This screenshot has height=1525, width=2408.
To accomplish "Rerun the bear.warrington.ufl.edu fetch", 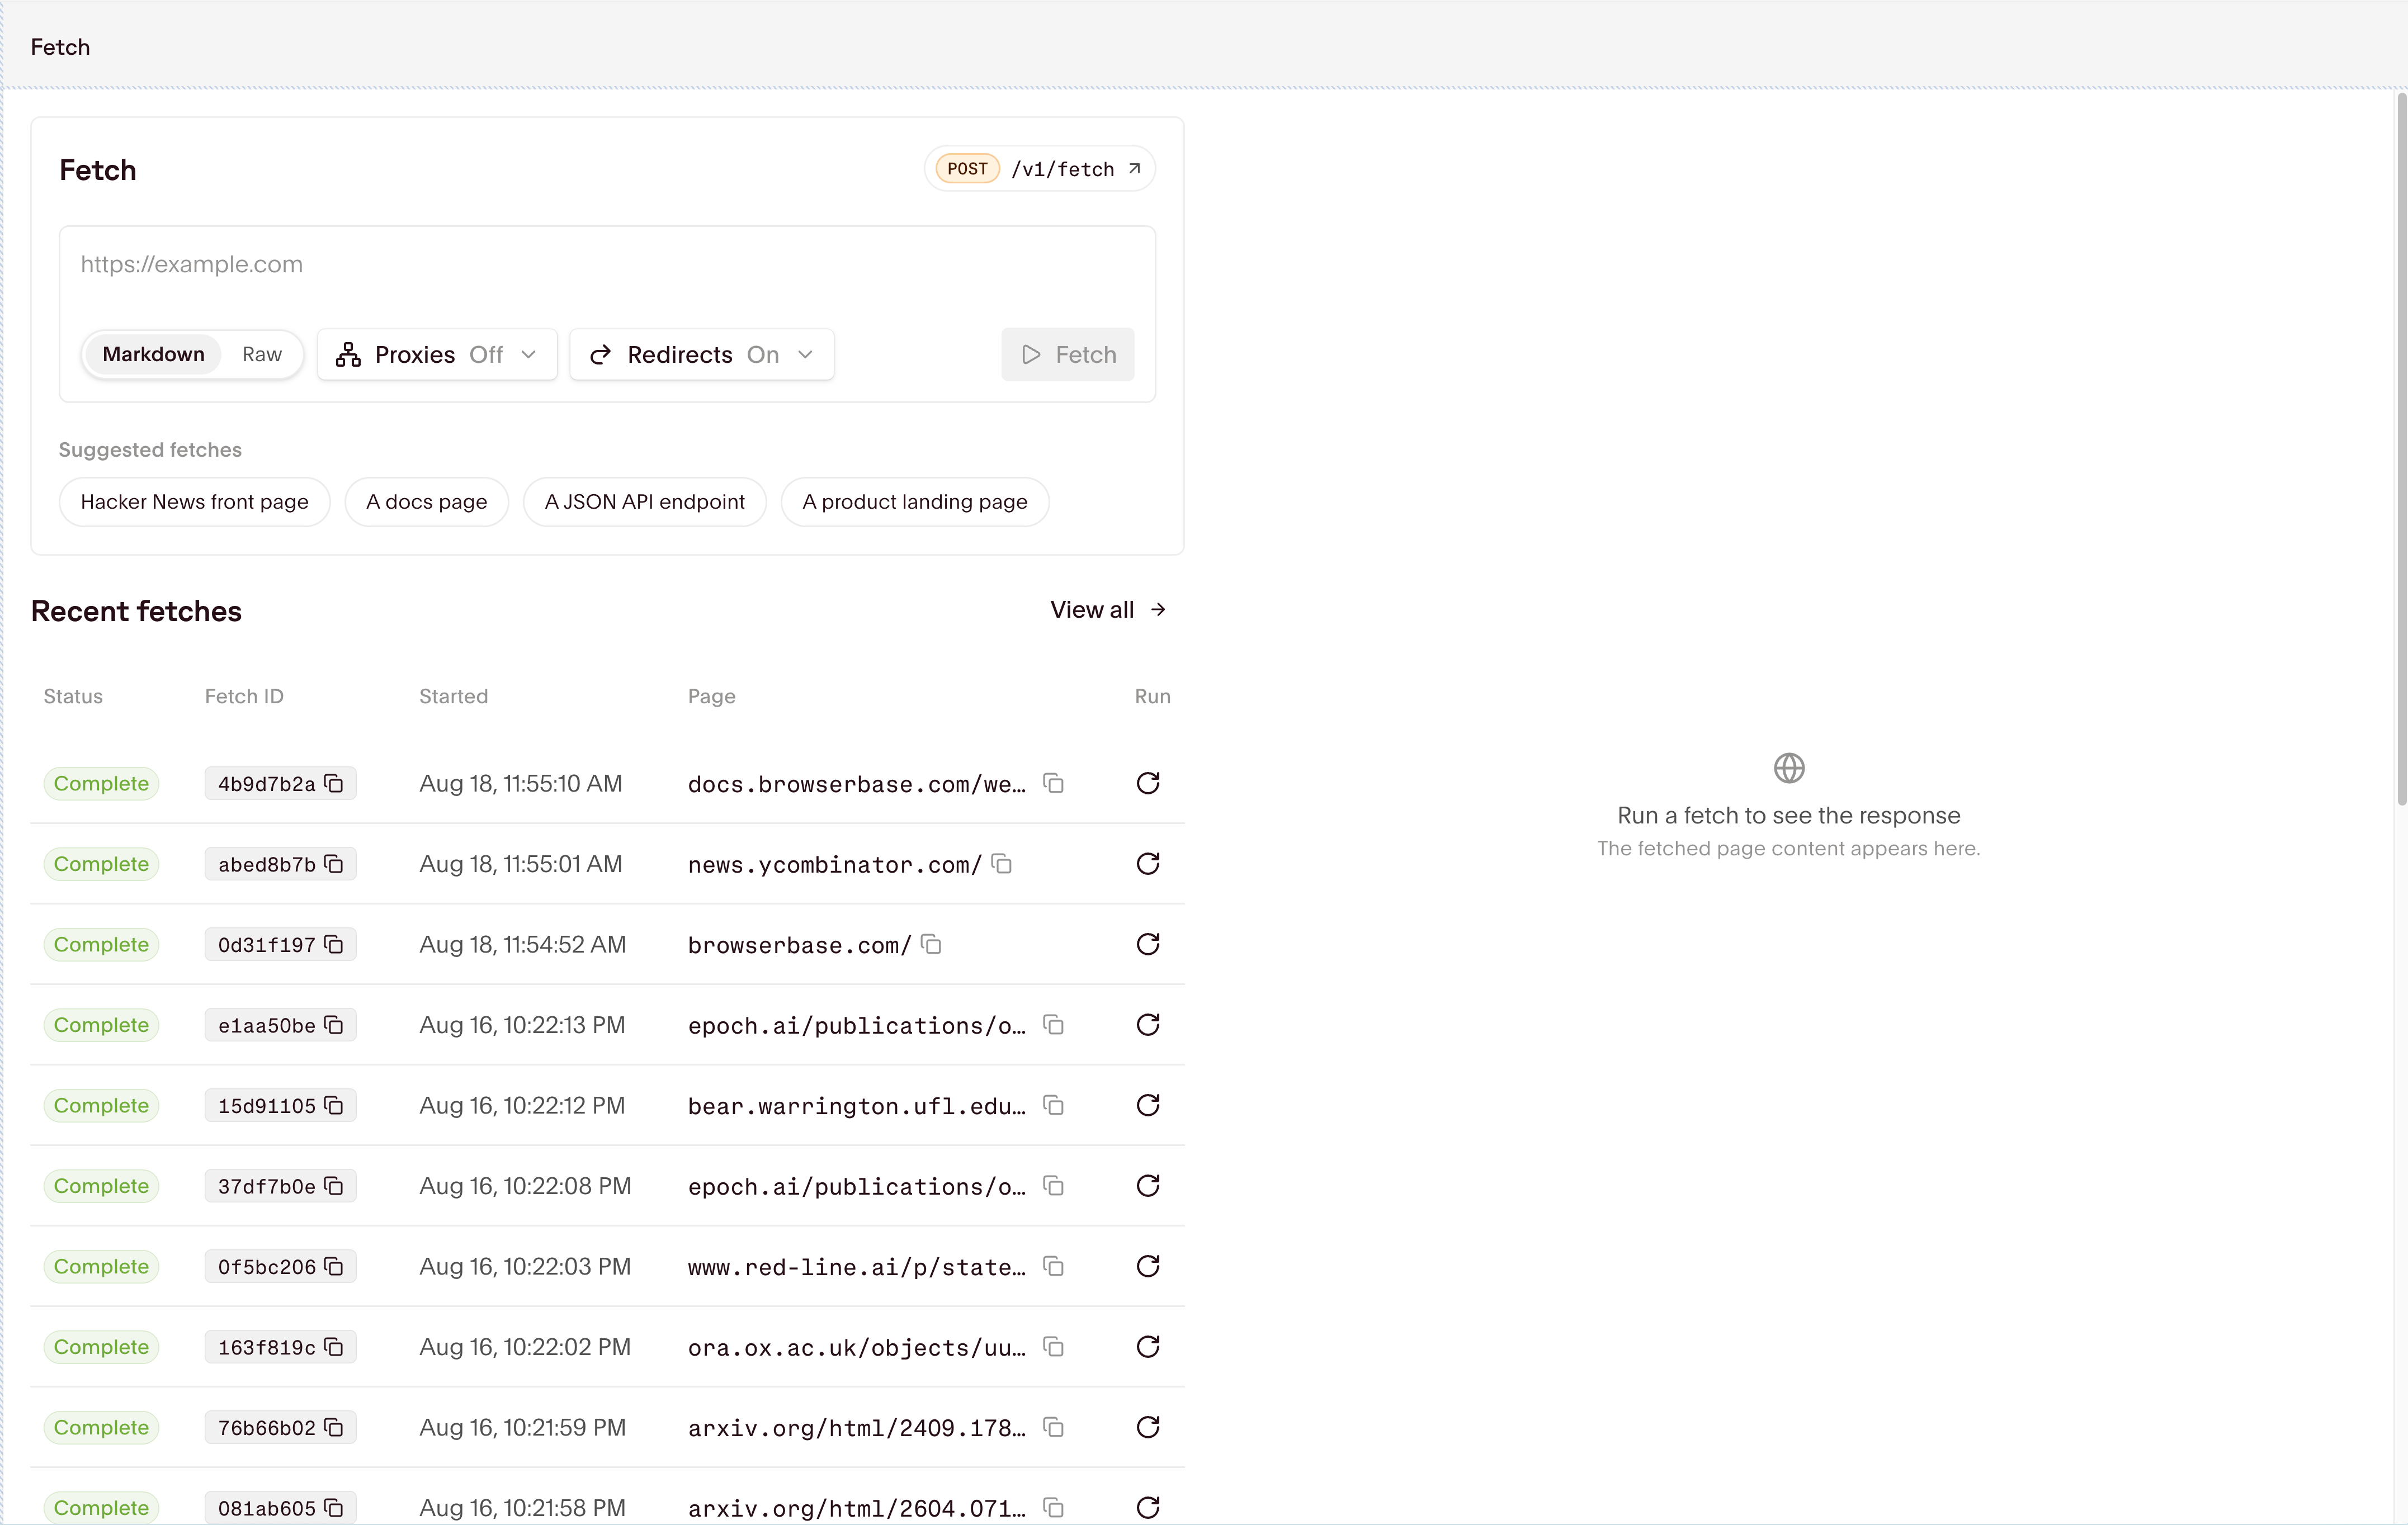I will click(1148, 1105).
